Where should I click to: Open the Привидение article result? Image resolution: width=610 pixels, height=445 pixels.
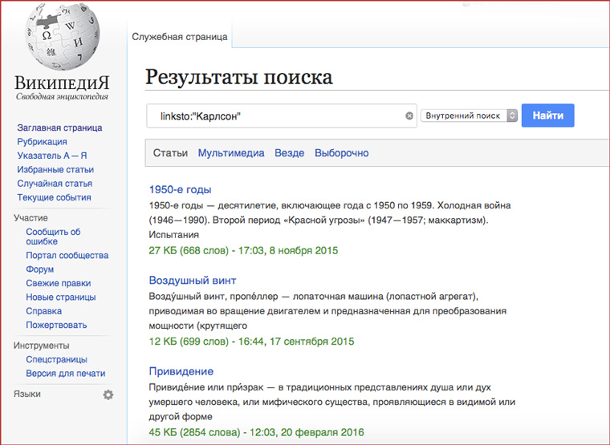click(x=181, y=371)
